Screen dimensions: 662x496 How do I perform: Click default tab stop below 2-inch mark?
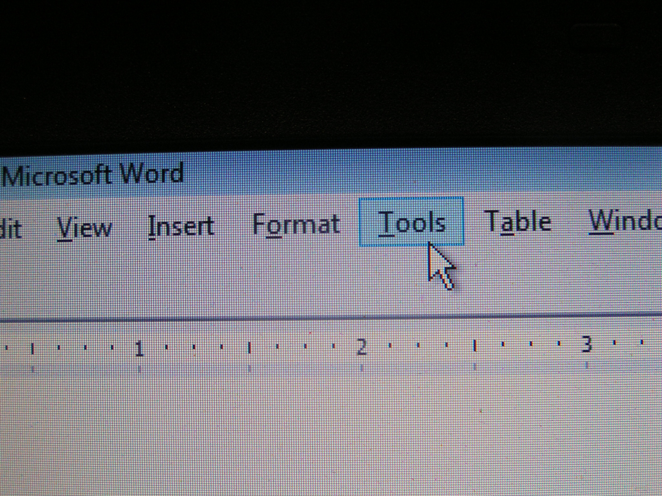(x=361, y=368)
